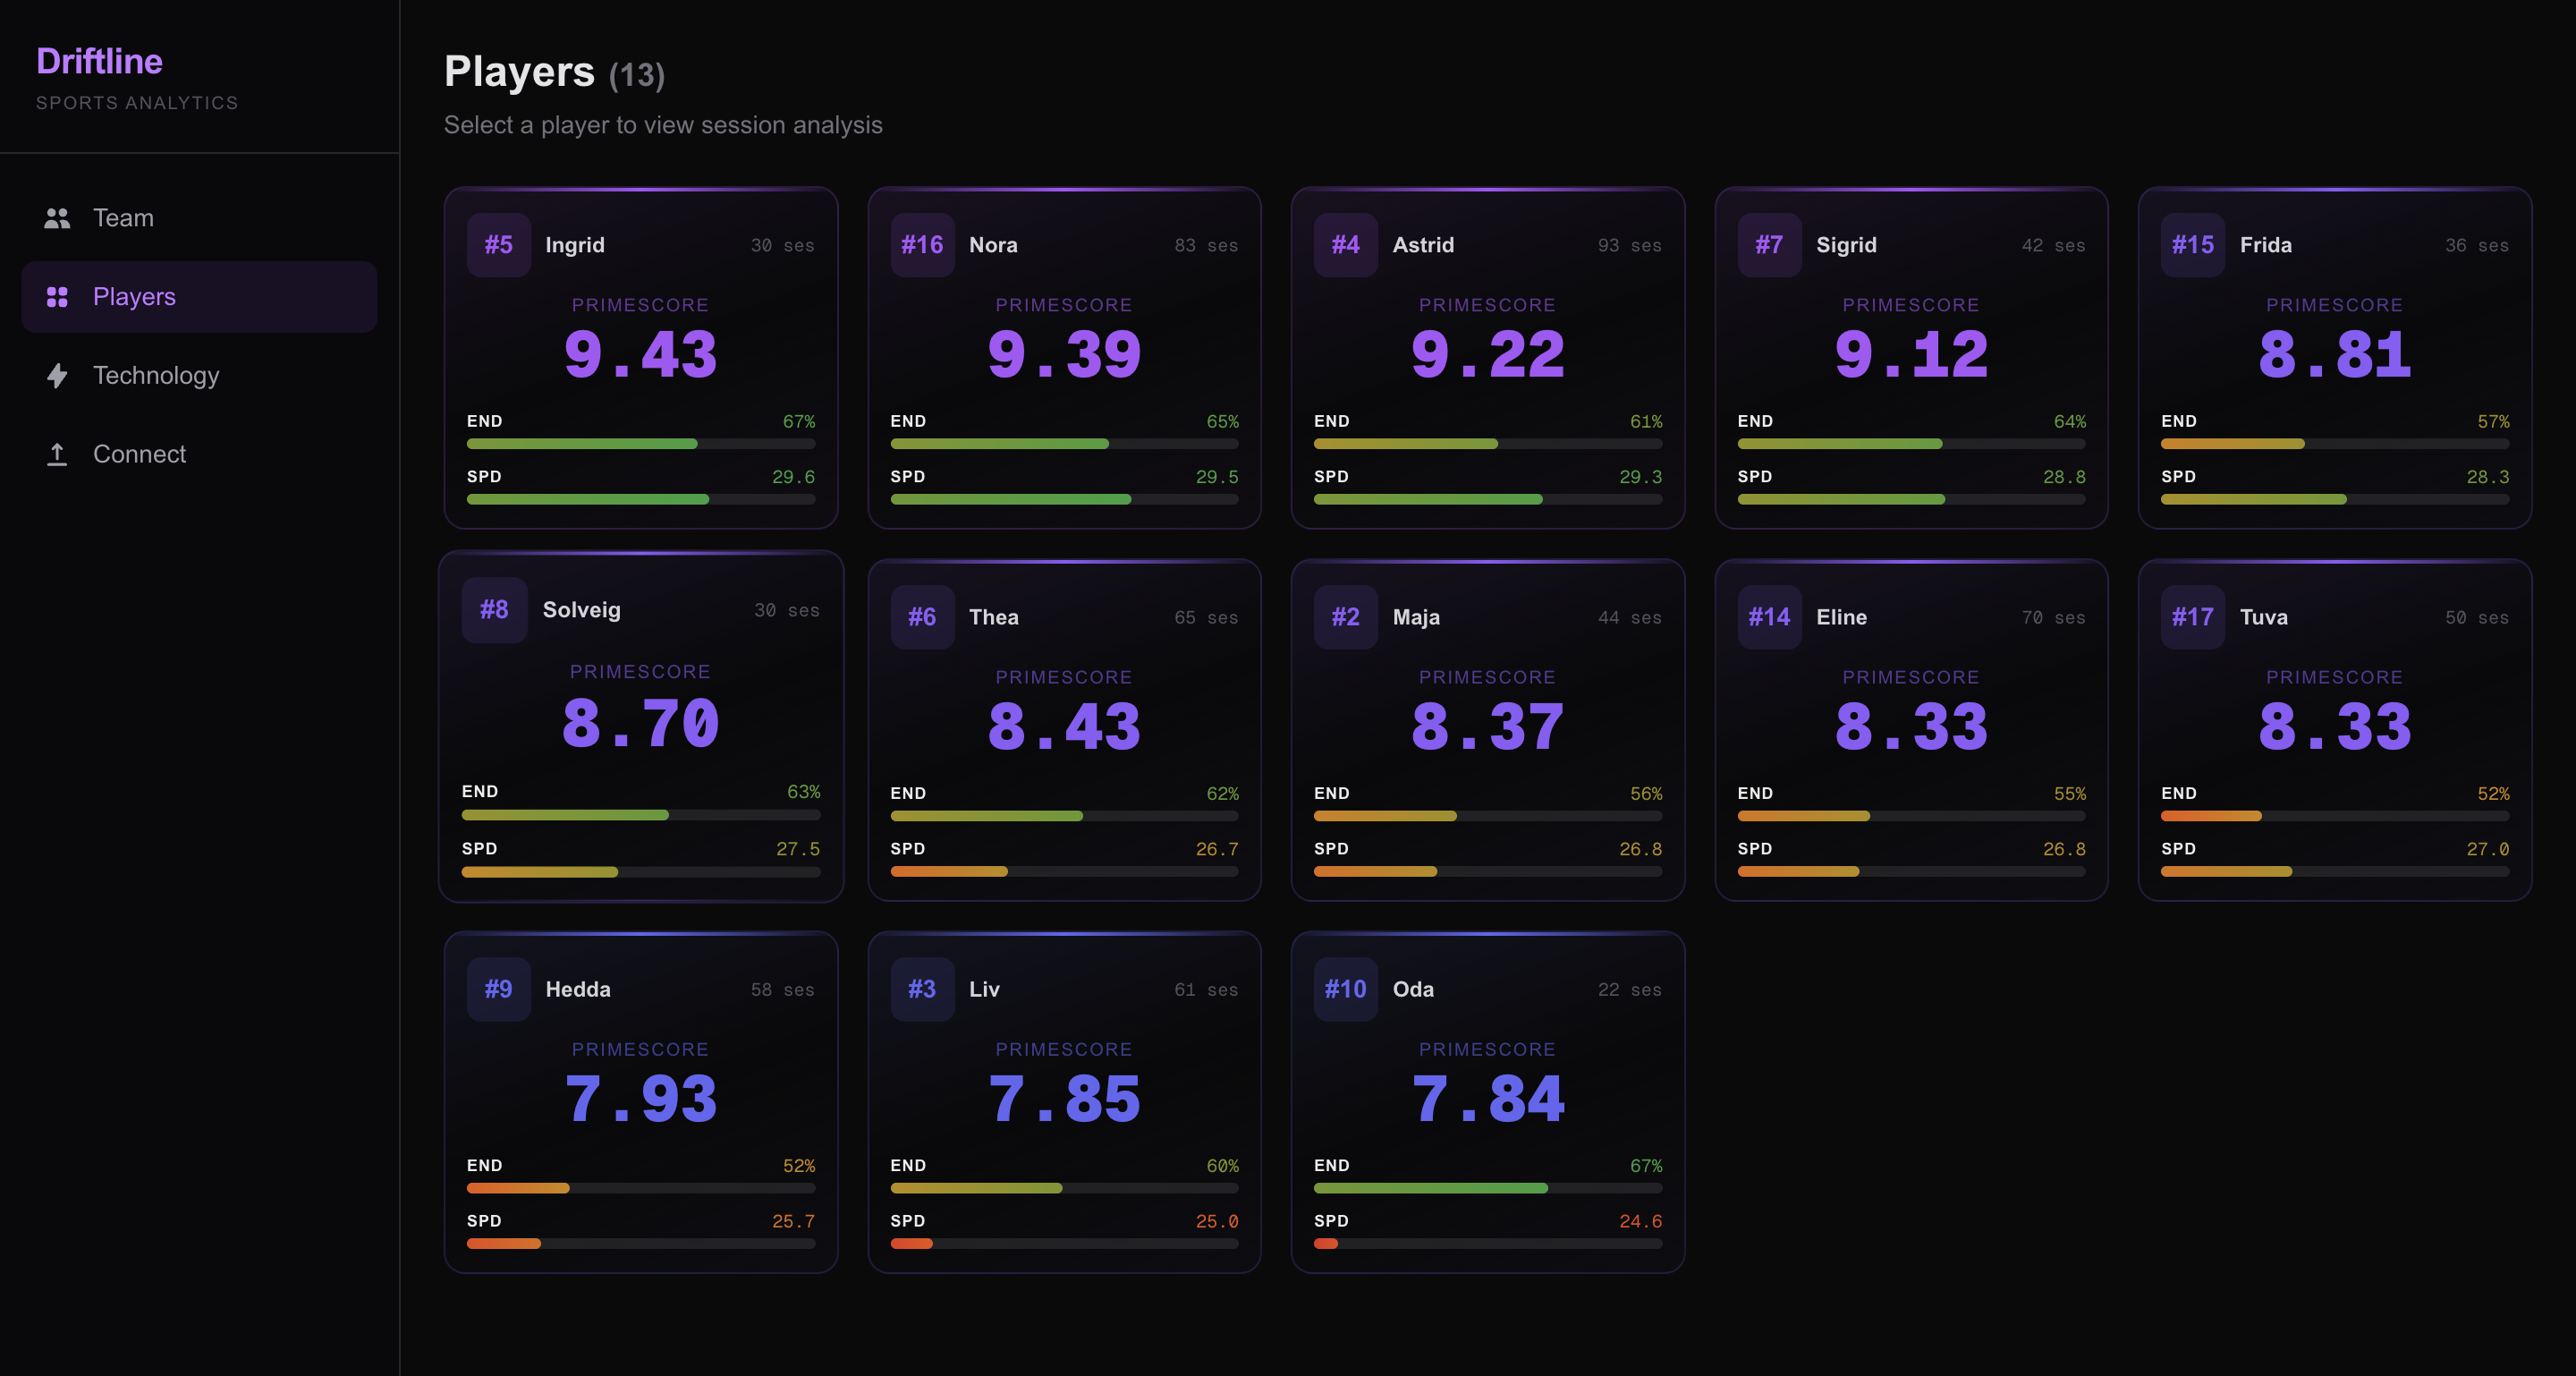Viewport: 2576px width, 1376px height.
Task: Click Liv's SPD speed bar
Action: pyautogui.click(x=1064, y=1244)
